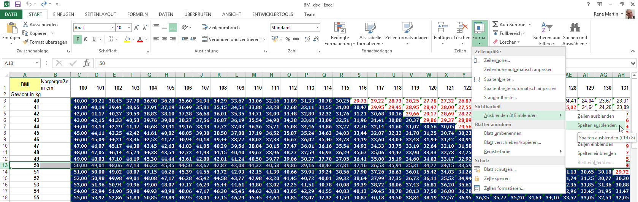
Task: Open the Name Box dropdown arrow
Action: click(36, 63)
